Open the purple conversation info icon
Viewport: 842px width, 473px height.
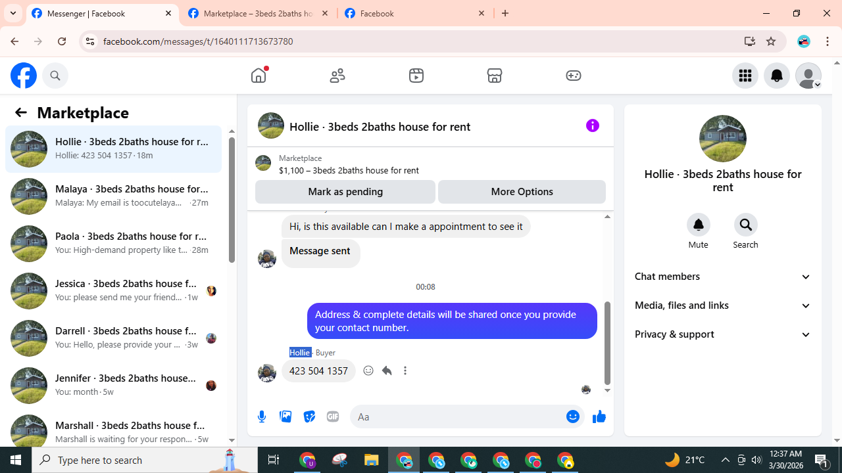[593, 125]
